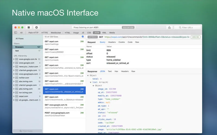Click the twitter.com host icon

[x=17, y=77]
